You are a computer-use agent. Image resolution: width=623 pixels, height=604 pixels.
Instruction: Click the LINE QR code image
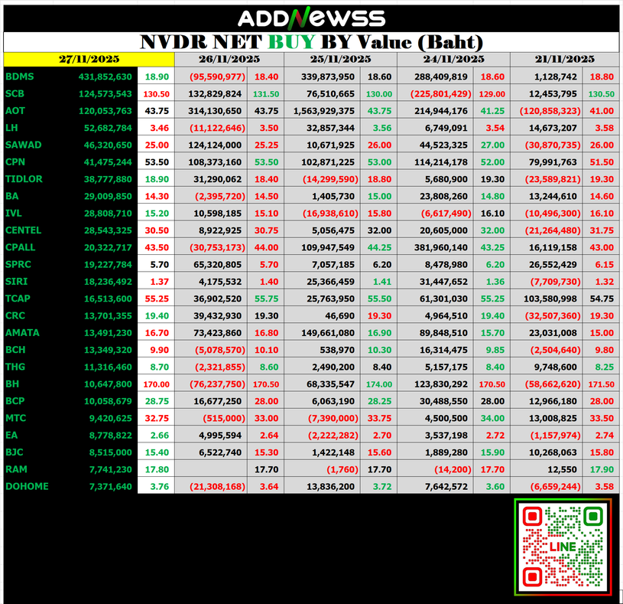click(563, 546)
